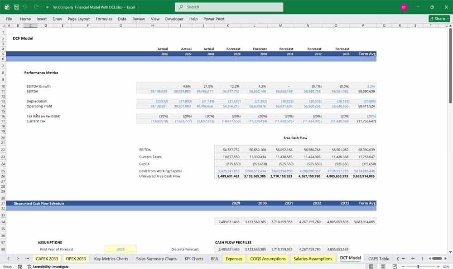Click the Excel app icon in title bar
Screen dimensions: 453x269
coord(7,7)
